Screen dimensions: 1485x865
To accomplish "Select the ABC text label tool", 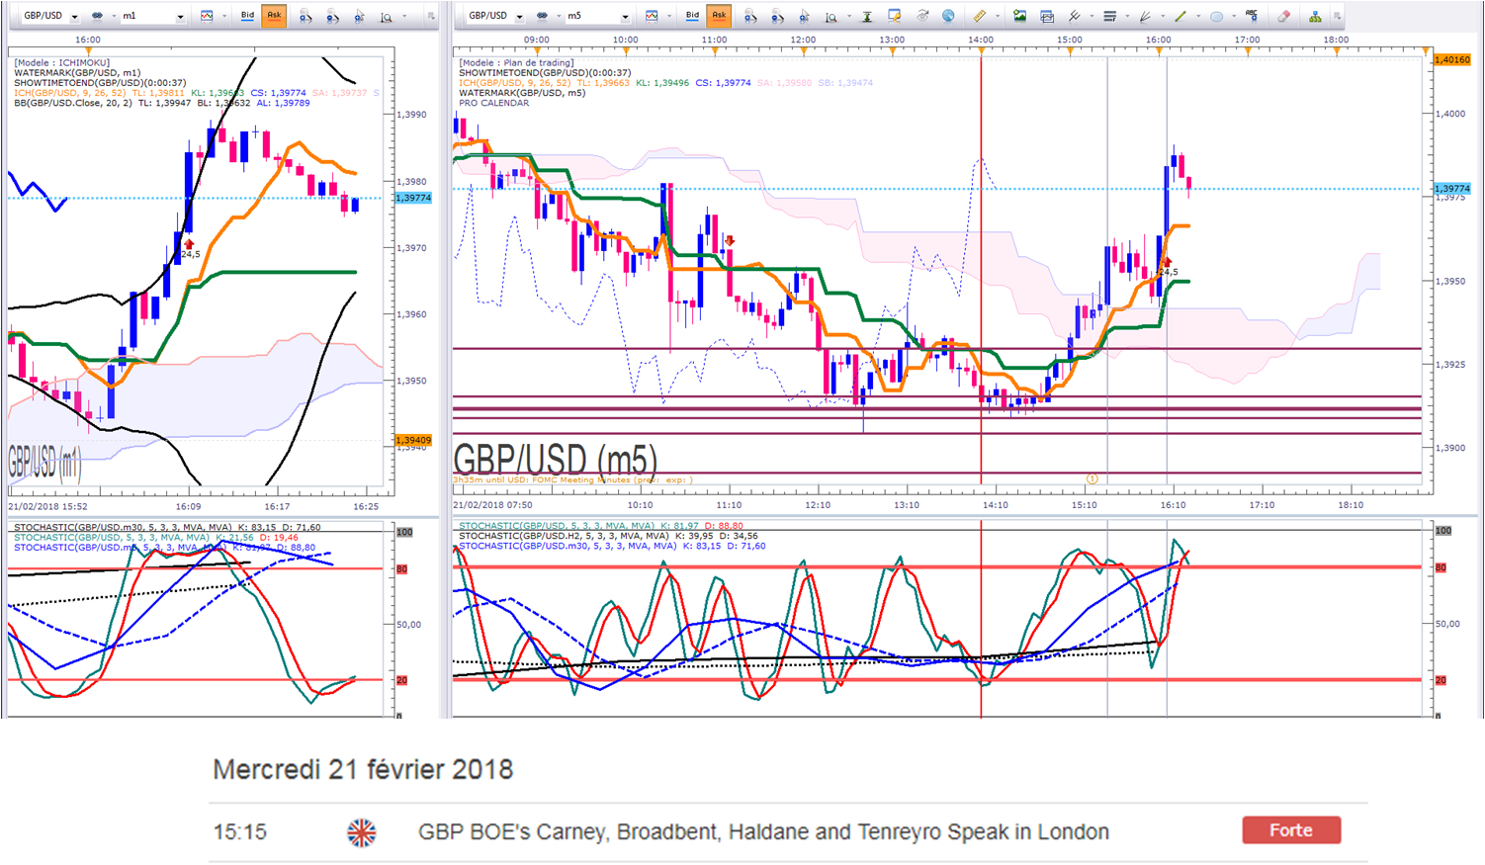I will (1252, 16).
